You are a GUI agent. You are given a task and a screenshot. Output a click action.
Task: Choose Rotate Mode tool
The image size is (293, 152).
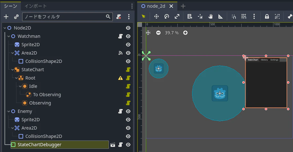(x=167, y=16)
